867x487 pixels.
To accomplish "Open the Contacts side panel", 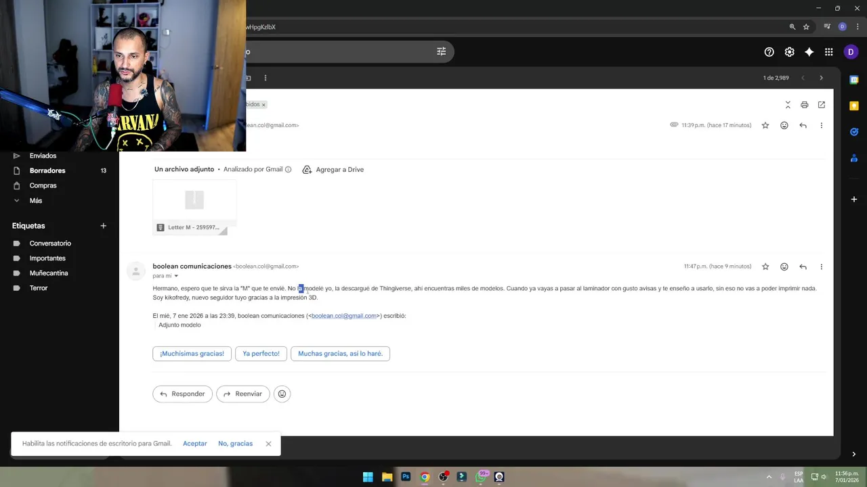I will [854, 158].
